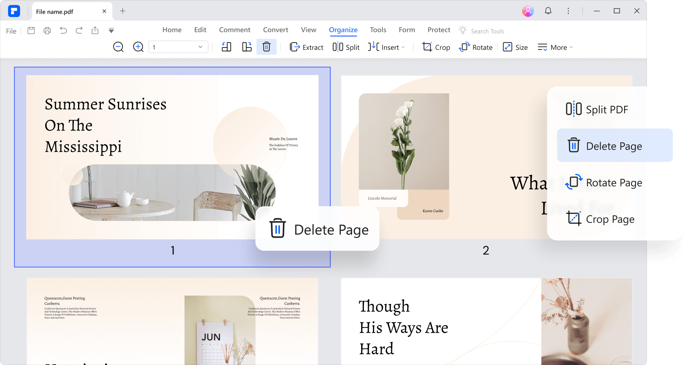Viewport: 685px width, 365px height.
Task: Open the three-dot options menu
Action: (568, 11)
